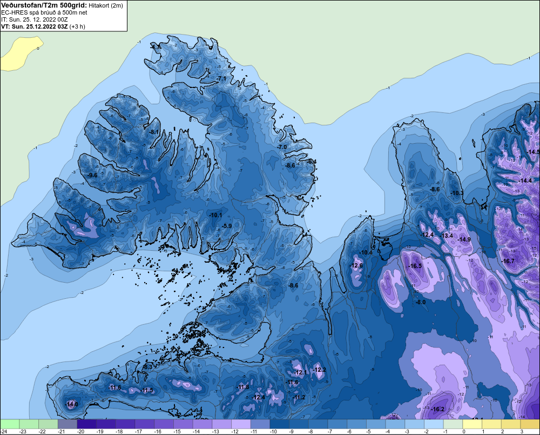Viewport: 540px width, 435px height.
Task: Select the -13 legend color swatch
Action: point(222,424)
